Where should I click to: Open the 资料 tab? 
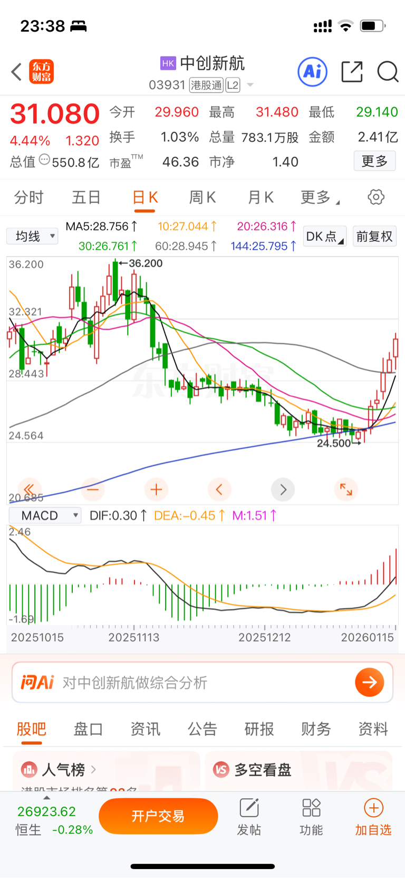coord(373,729)
